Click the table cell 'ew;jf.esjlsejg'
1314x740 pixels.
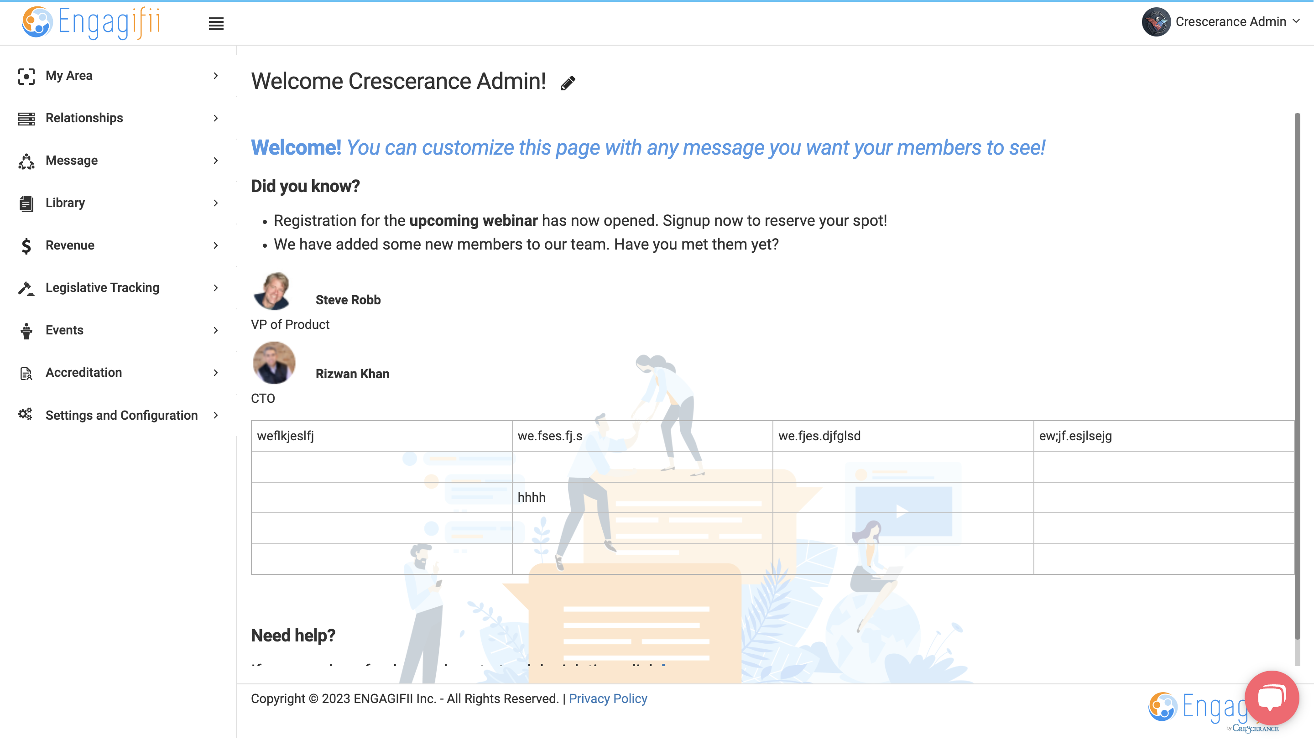click(1163, 436)
